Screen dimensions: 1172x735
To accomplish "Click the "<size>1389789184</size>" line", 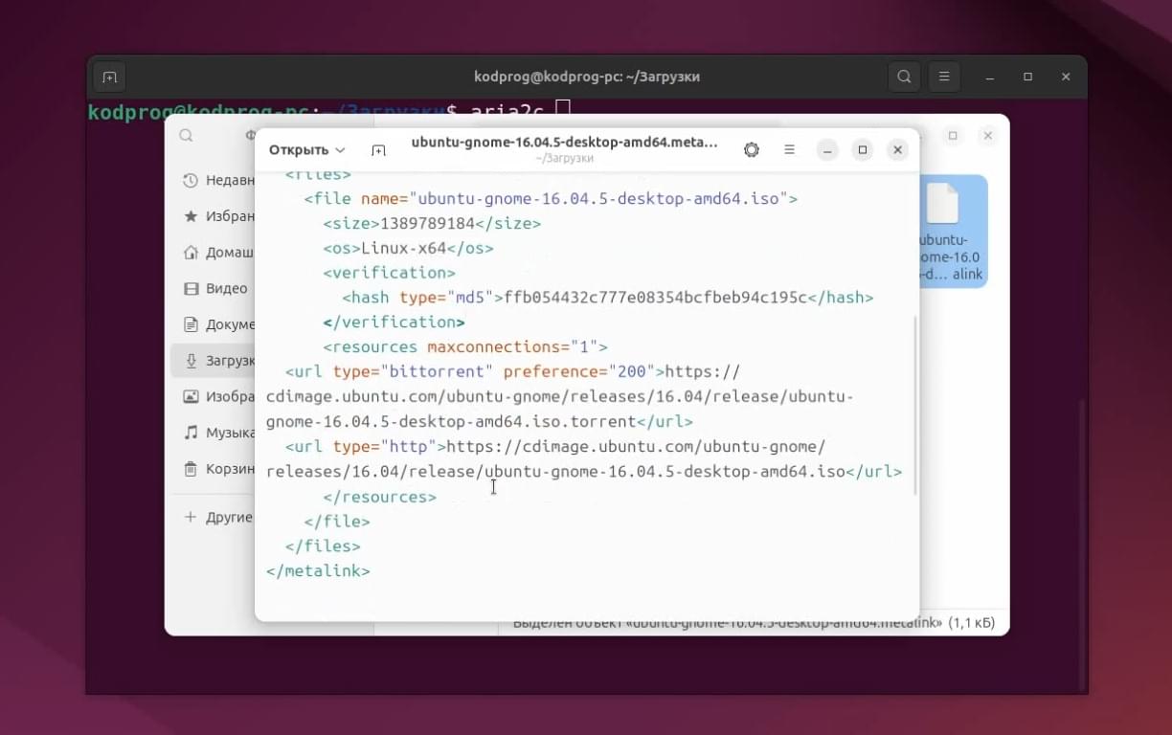I will click(432, 223).
